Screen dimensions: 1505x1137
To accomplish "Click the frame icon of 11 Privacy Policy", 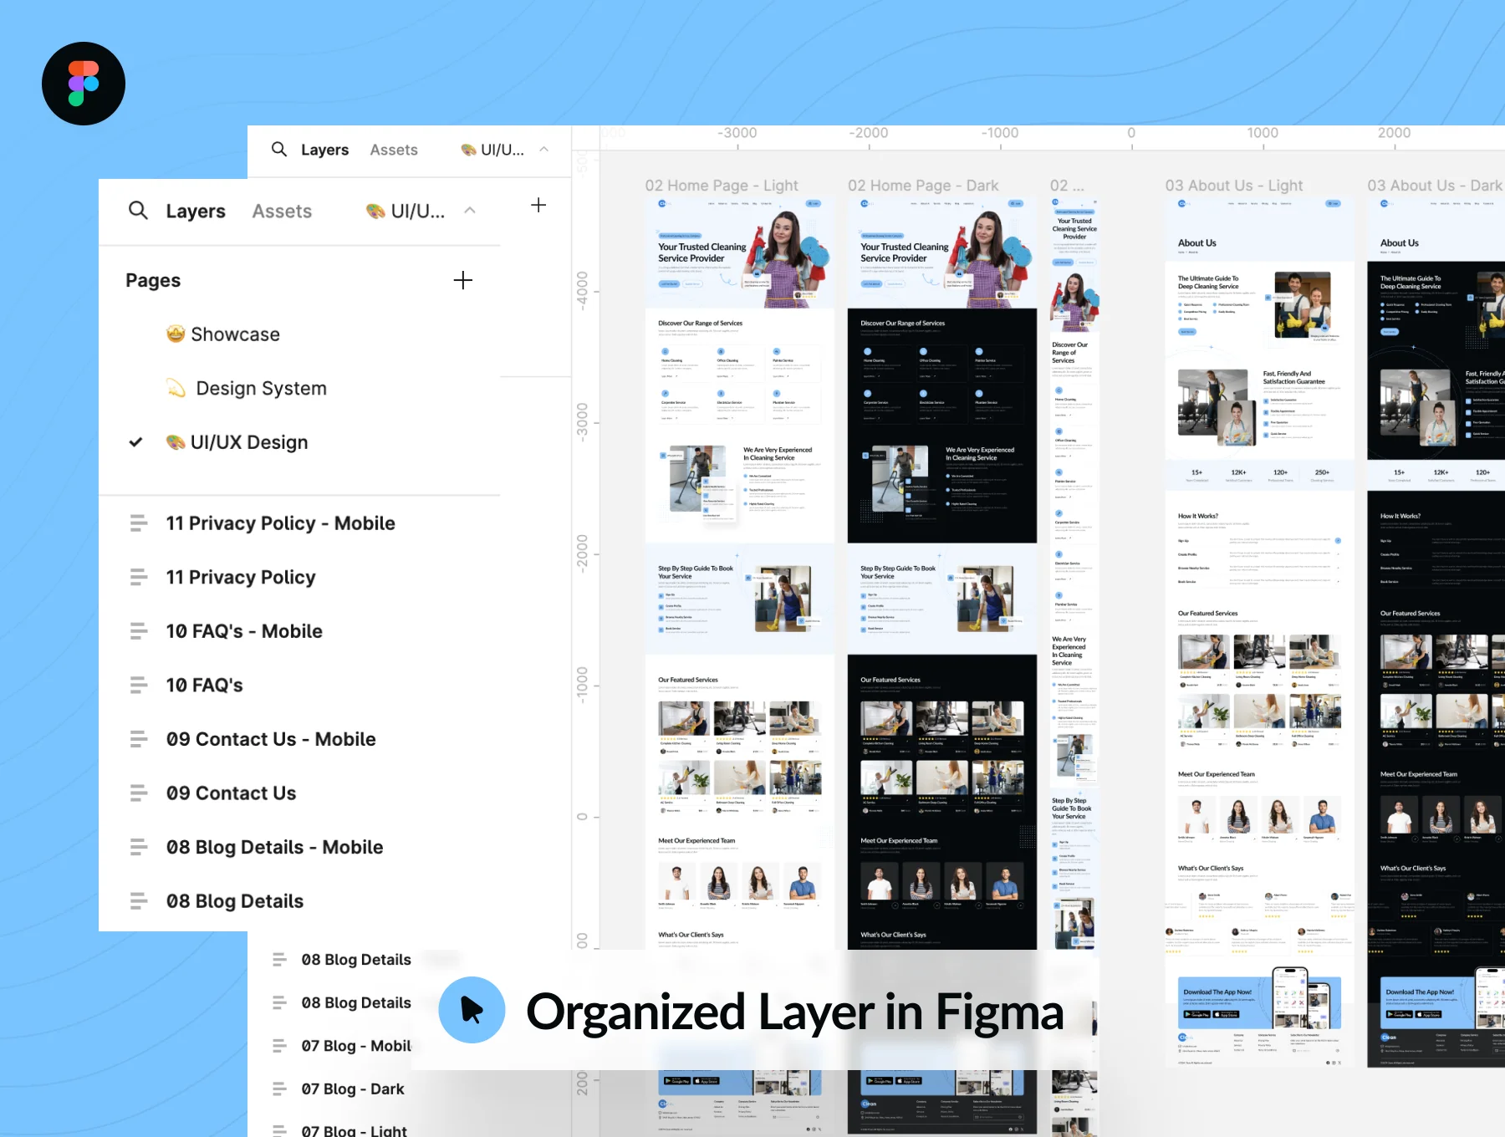I will (x=139, y=577).
